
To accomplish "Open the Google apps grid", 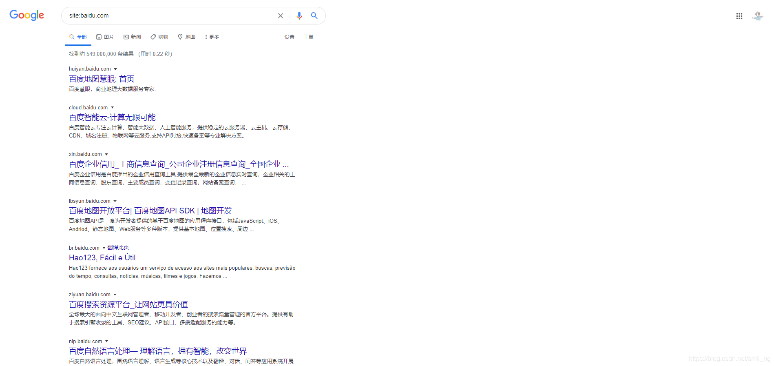I will tap(739, 16).
